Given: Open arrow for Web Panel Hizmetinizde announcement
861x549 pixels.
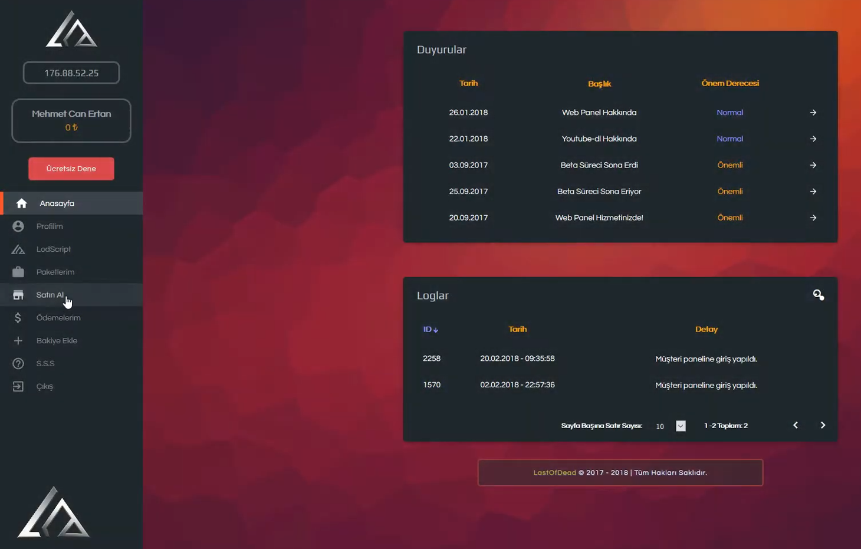Looking at the screenshot, I should pyautogui.click(x=813, y=218).
